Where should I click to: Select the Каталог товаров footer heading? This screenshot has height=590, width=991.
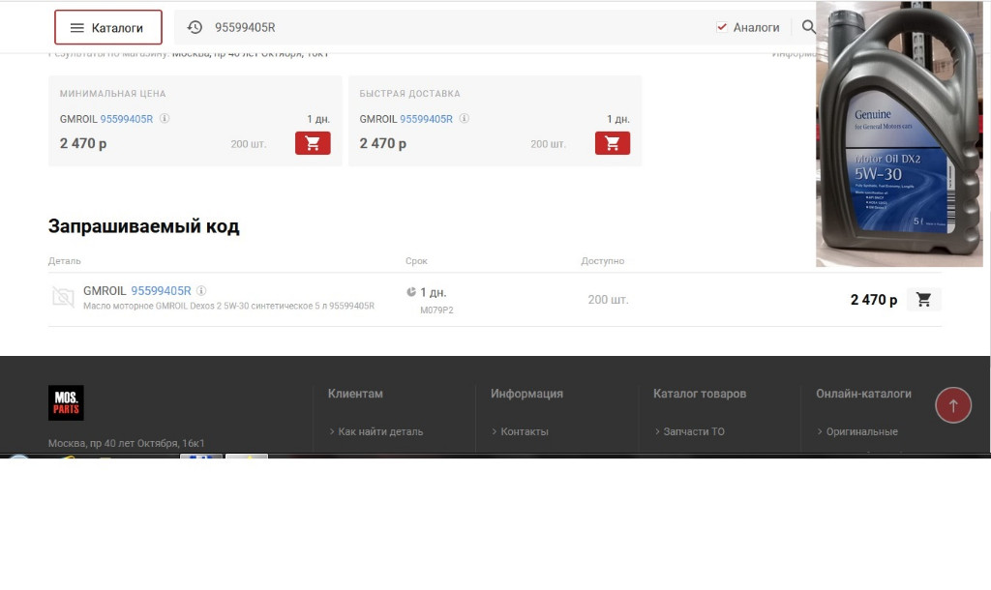[700, 394]
